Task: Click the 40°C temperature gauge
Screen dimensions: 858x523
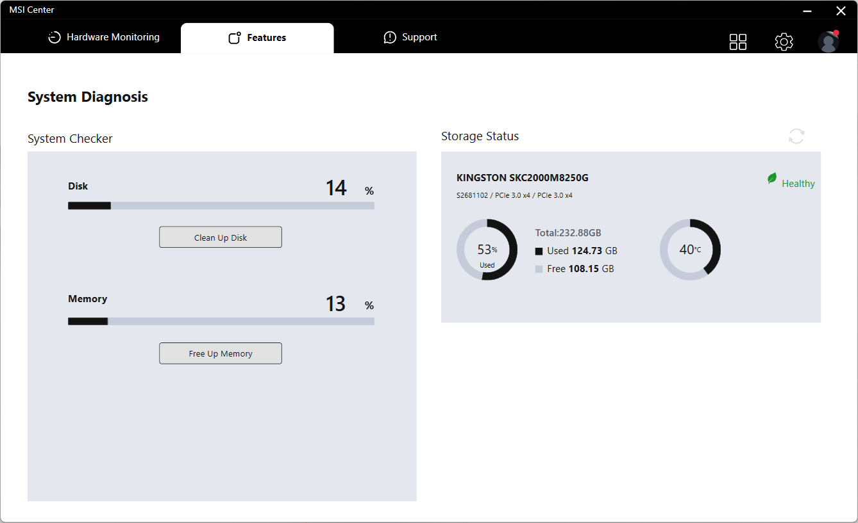Action: (x=690, y=250)
